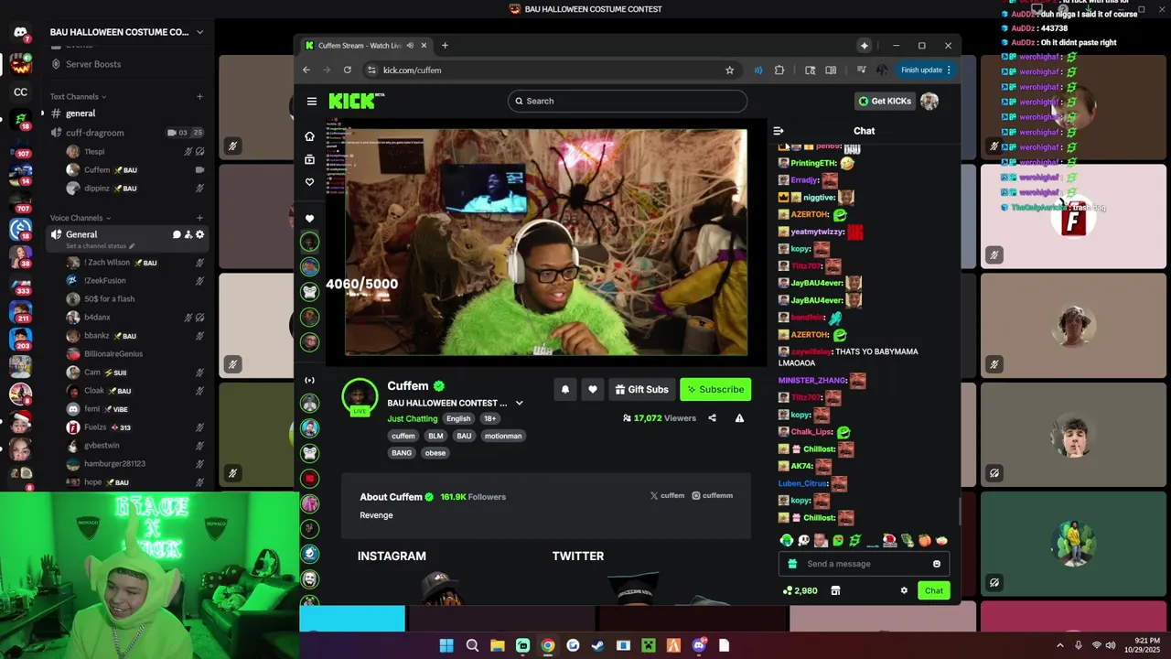The height and width of the screenshot is (659, 1171).
Task: Invite people to General voice channel
Action: click(188, 234)
